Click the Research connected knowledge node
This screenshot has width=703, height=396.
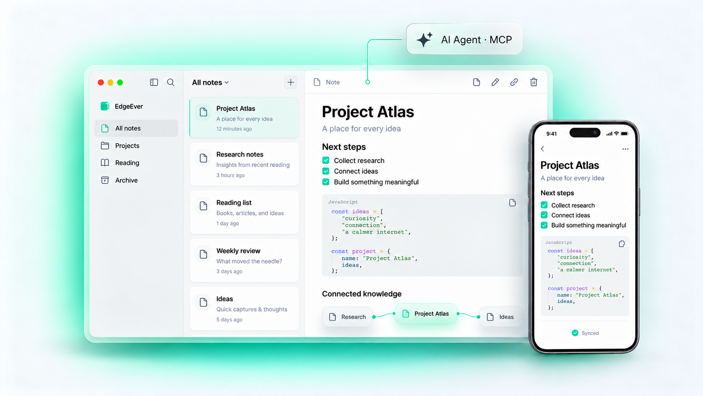347,317
